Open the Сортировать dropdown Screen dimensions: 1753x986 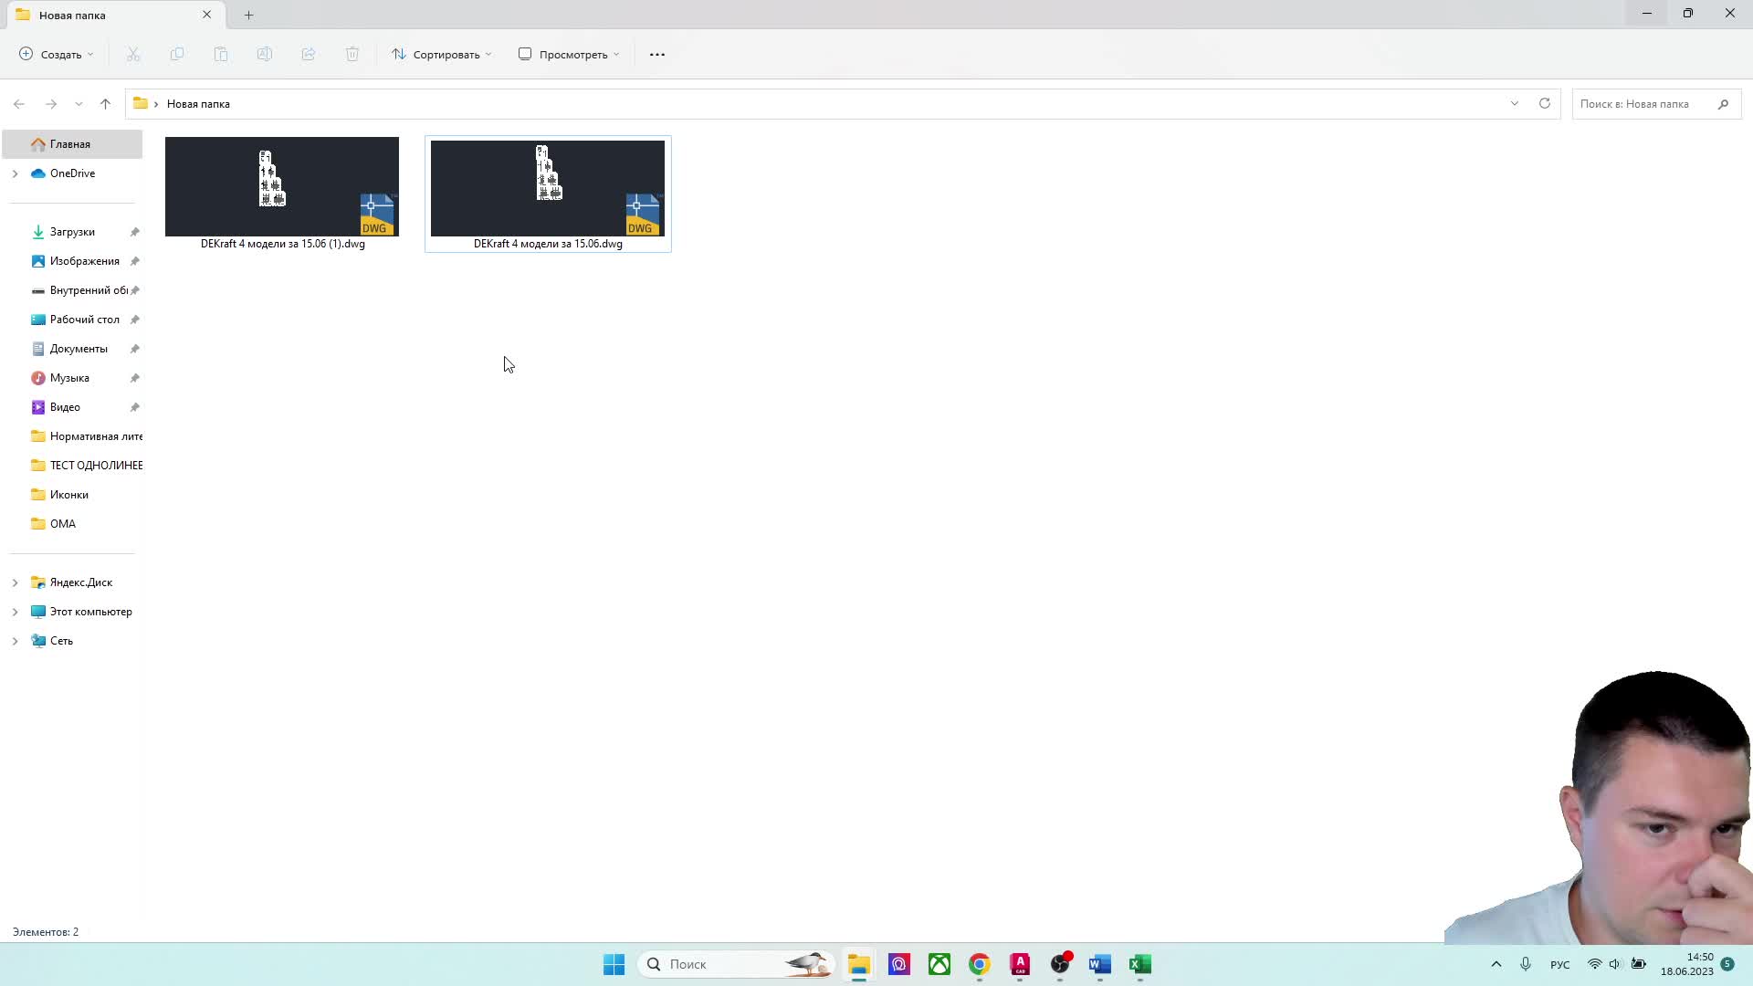pyautogui.click(x=442, y=54)
